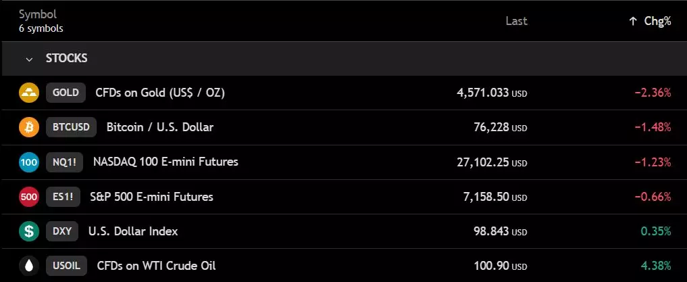Click the Gold bars icon

pyautogui.click(x=29, y=93)
